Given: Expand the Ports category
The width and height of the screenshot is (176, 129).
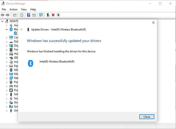Looking at the screenshot, I should pyautogui.click(x=7, y=82).
